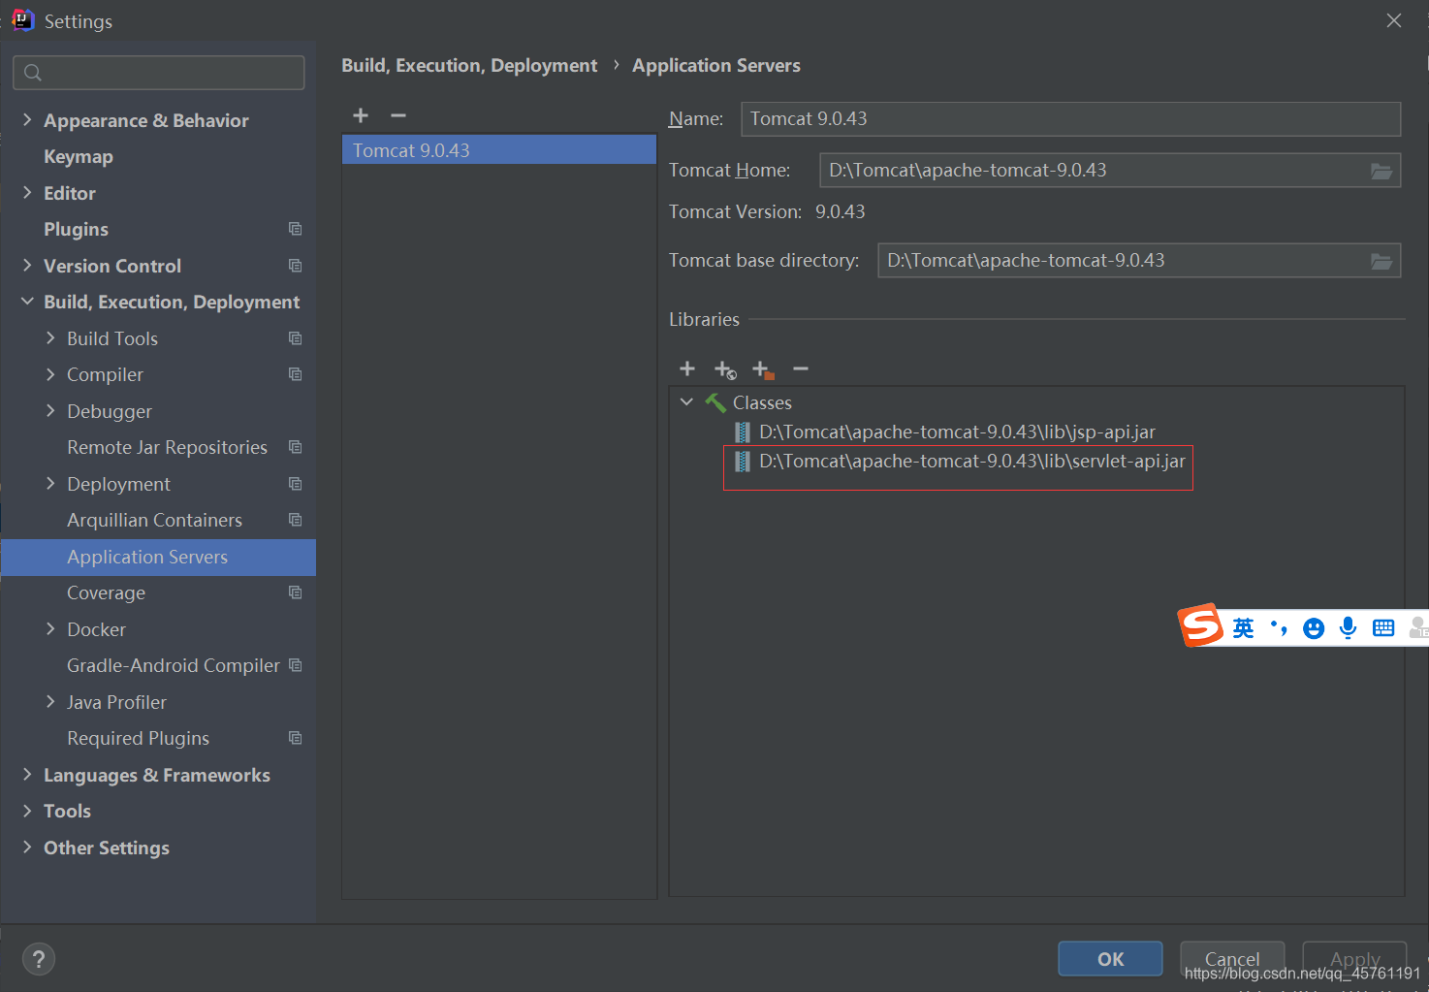Click project-level icon beside Coverage

tap(296, 592)
